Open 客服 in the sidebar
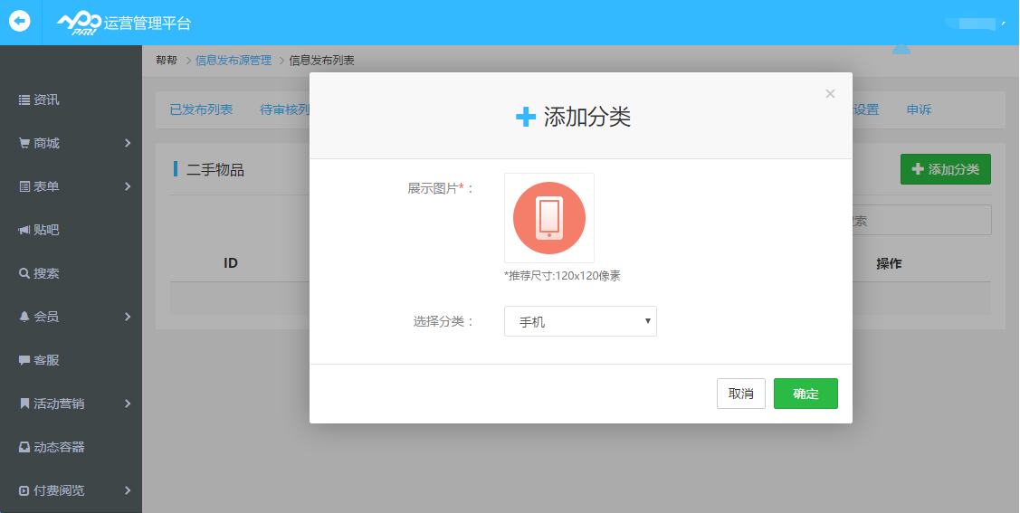 click(45, 360)
